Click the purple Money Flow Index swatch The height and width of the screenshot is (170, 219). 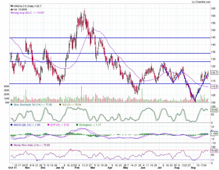click(x=11, y=145)
